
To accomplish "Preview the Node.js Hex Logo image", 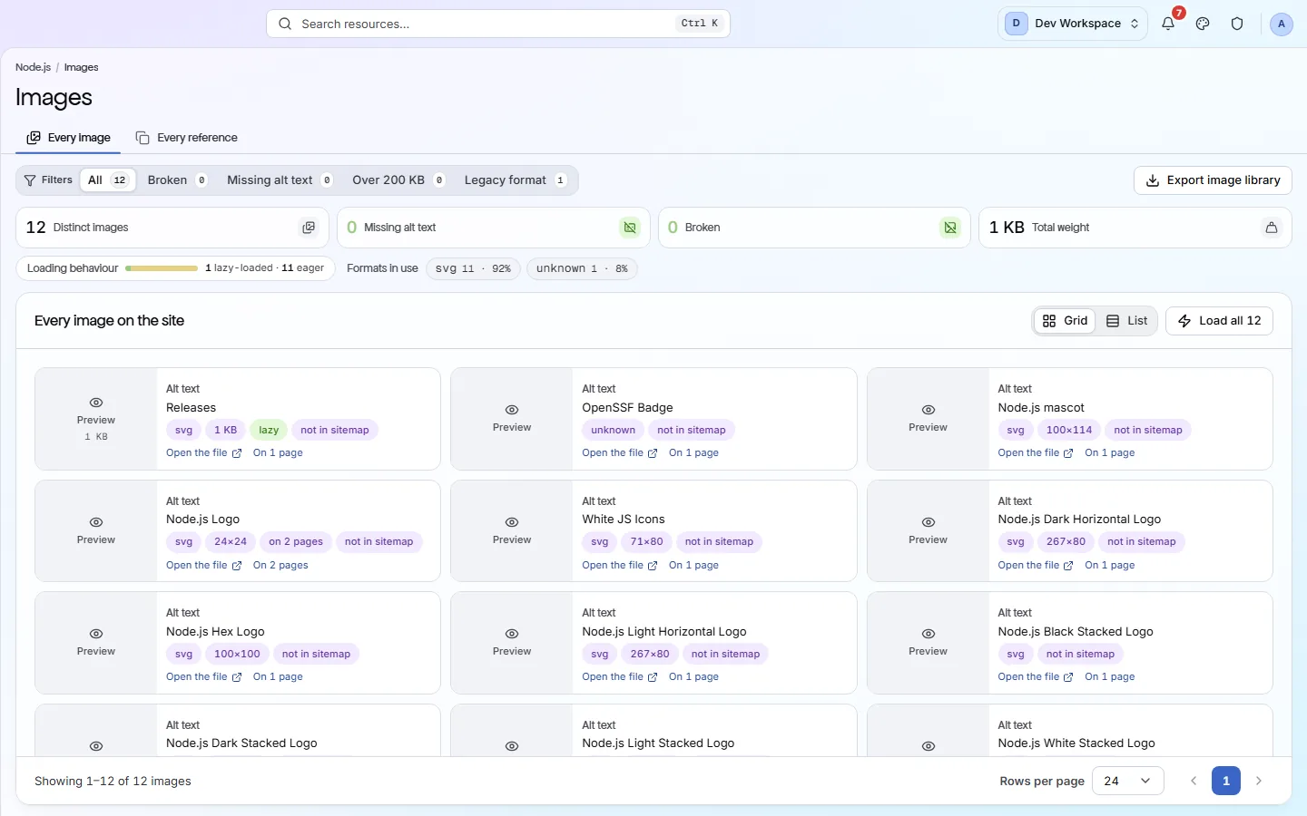I will (96, 643).
